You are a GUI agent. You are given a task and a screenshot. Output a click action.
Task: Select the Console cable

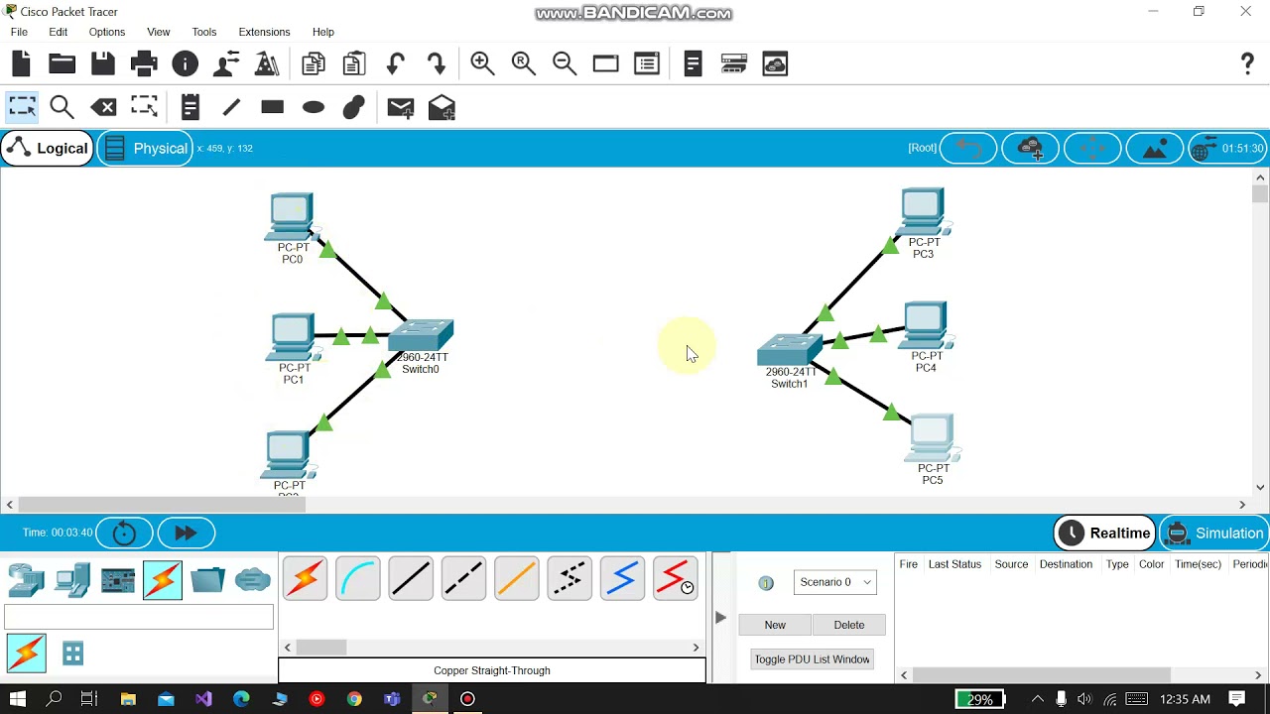point(358,579)
